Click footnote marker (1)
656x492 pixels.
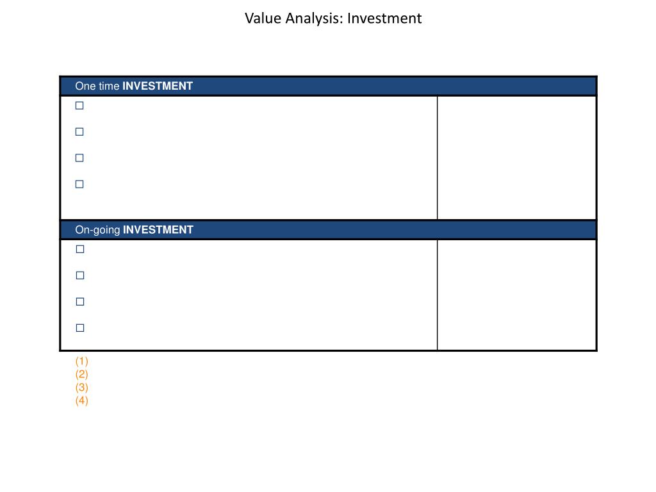coord(81,361)
